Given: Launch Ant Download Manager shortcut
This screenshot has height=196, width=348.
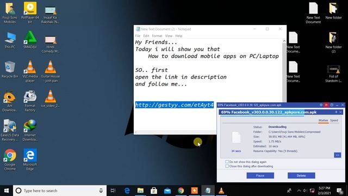Looking at the screenshot, I should pyautogui.click(x=10, y=101).
